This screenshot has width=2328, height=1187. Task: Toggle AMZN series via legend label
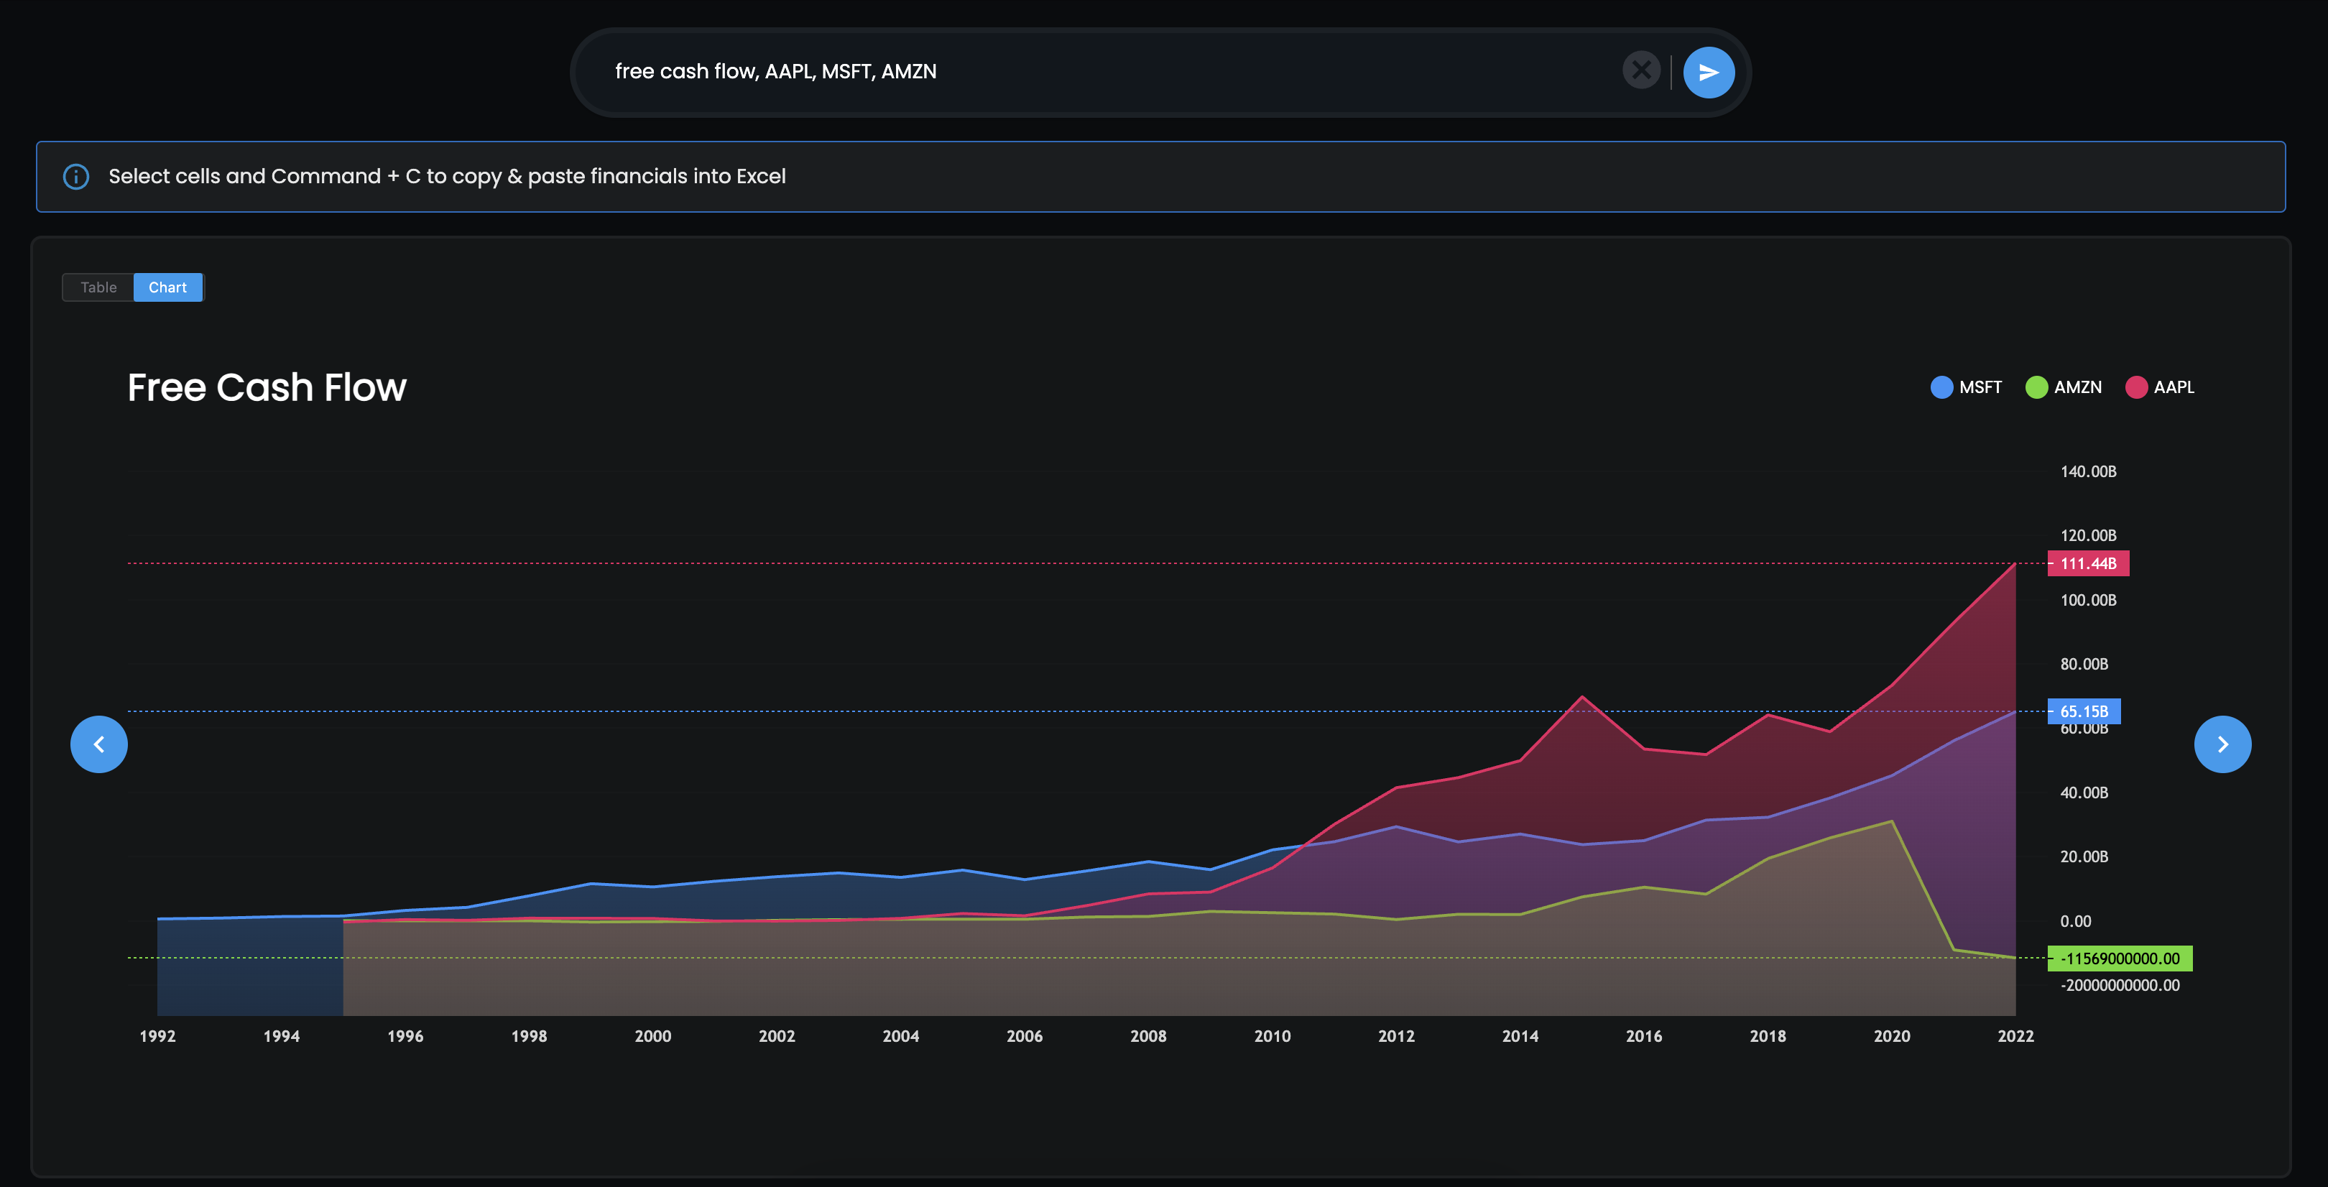pos(2078,387)
